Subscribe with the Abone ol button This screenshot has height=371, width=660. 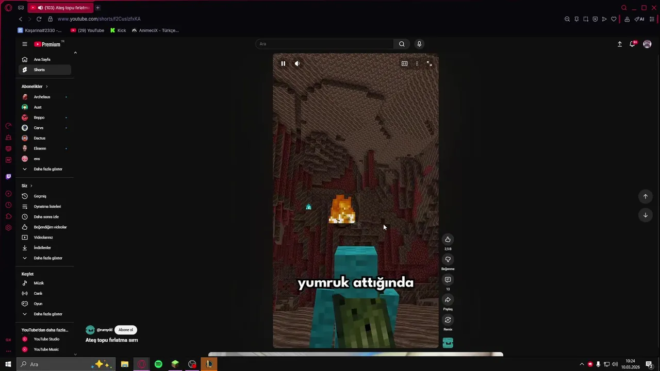click(x=125, y=330)
